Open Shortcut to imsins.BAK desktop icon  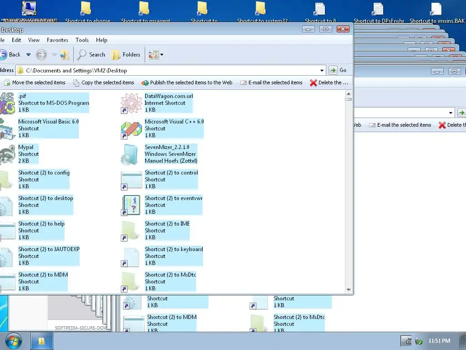click(x=436, y=12)
